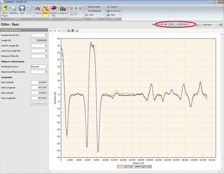Click the Length (ft) read-only field
Viewport: 224px width, 174px height.
coord(39,40)
